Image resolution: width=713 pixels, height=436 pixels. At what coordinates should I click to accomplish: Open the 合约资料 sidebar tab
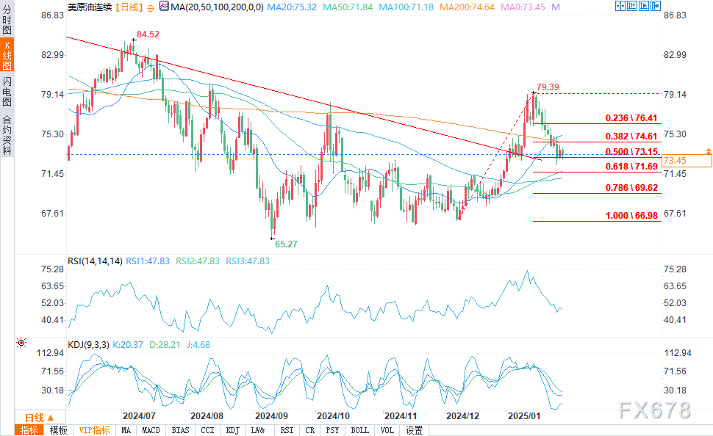(7, 134)
